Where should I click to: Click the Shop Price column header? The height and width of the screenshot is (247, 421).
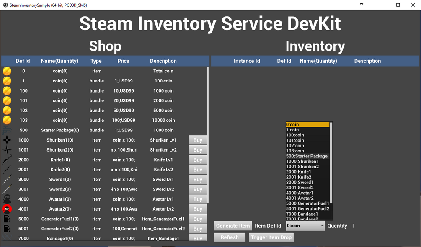pyautogui.click(x=123, y=61)
